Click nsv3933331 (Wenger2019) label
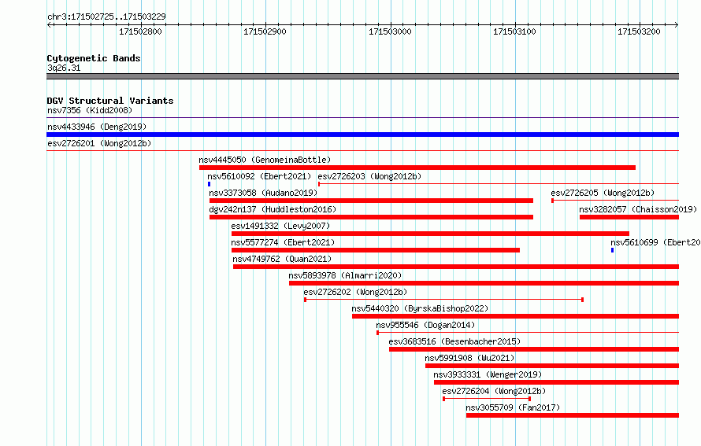This screenshot has height=446, width=701. 488,374
